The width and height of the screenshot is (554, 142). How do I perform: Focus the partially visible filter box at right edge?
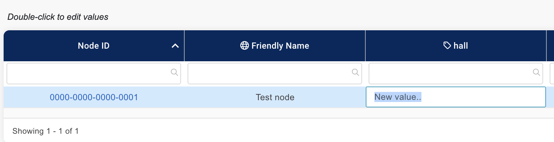point(552,74)
